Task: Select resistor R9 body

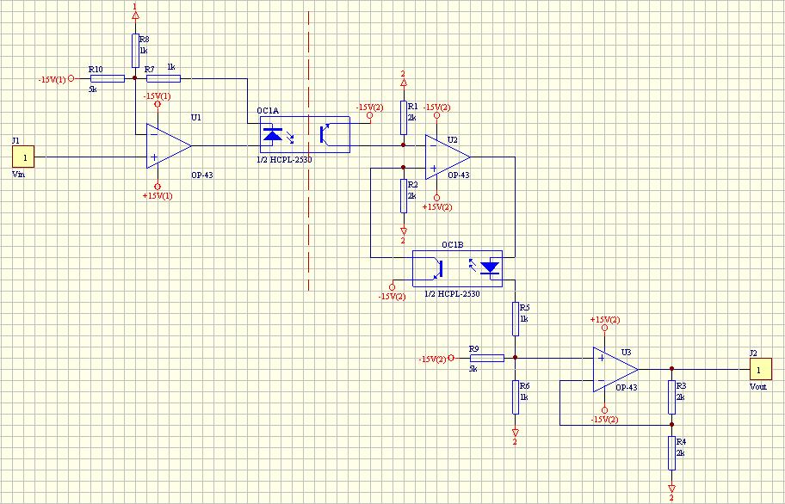Action: tap(486, 358)
